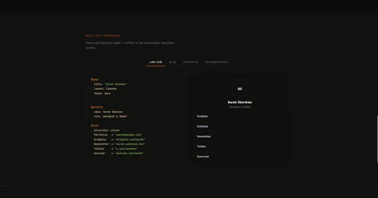Click the 'title: "Sarah Okonkwo"' code line

coord(111,84)
